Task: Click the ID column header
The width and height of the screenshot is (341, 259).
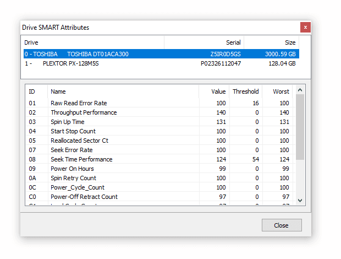Action: (x=36, y=91)
